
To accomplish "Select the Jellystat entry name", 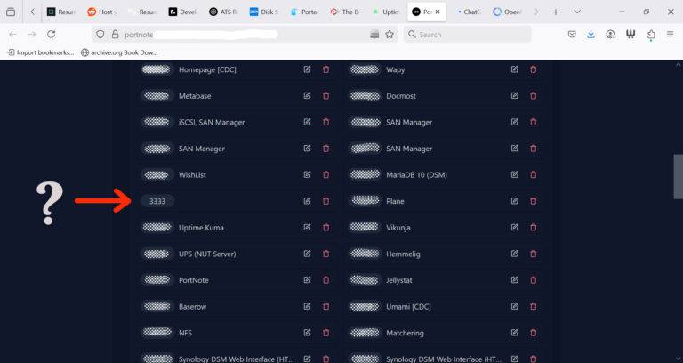I will click(399, 280).
